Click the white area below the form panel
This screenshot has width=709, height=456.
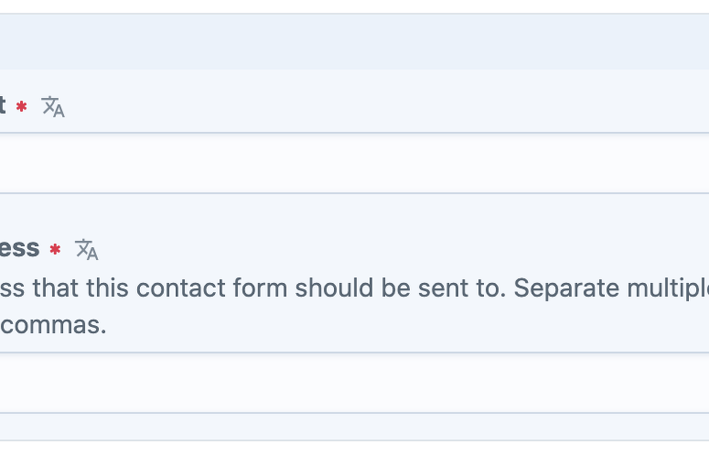point(354,448)
